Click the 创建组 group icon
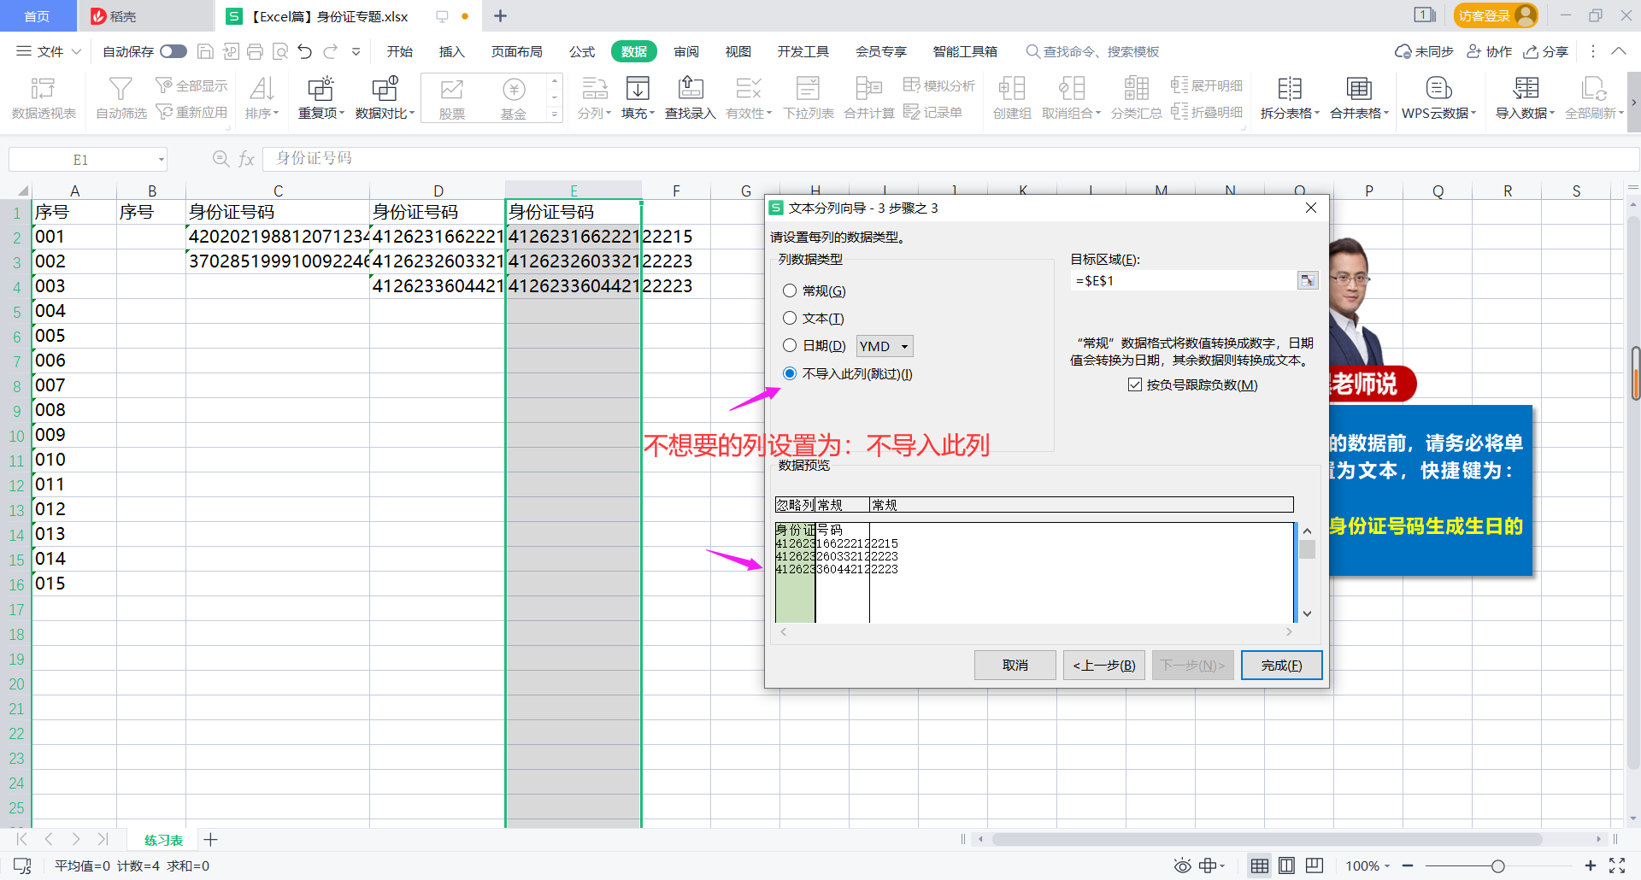Screen dimensions: 1641x880 (x=1012, y=97)
